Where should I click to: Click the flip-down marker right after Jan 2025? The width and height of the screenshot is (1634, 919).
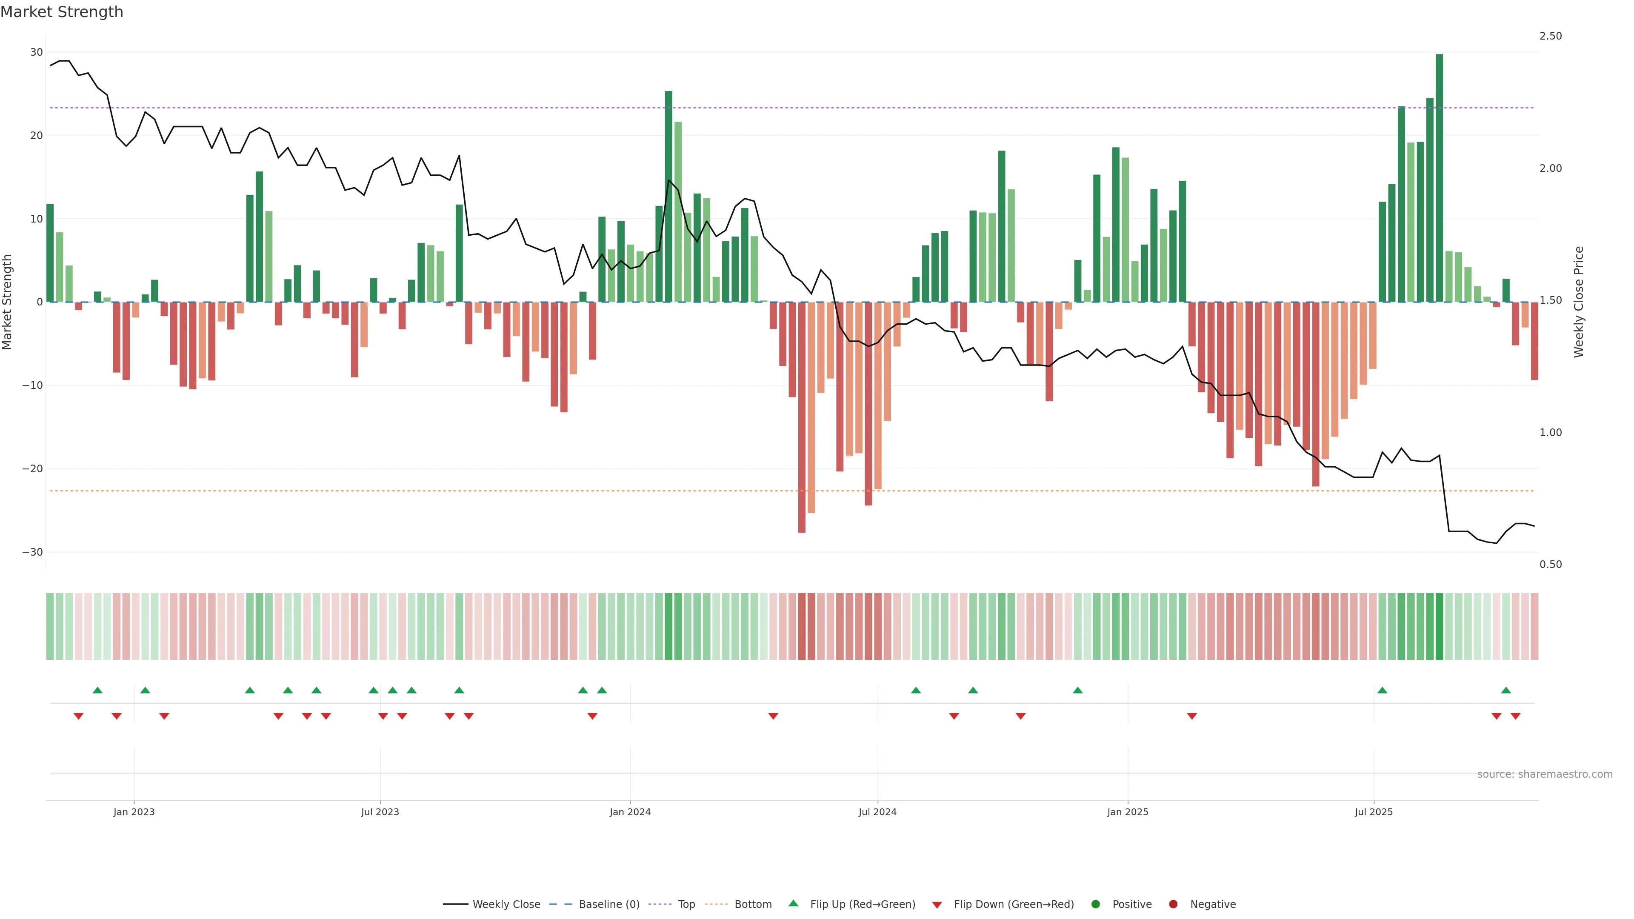click(1192, 716)
